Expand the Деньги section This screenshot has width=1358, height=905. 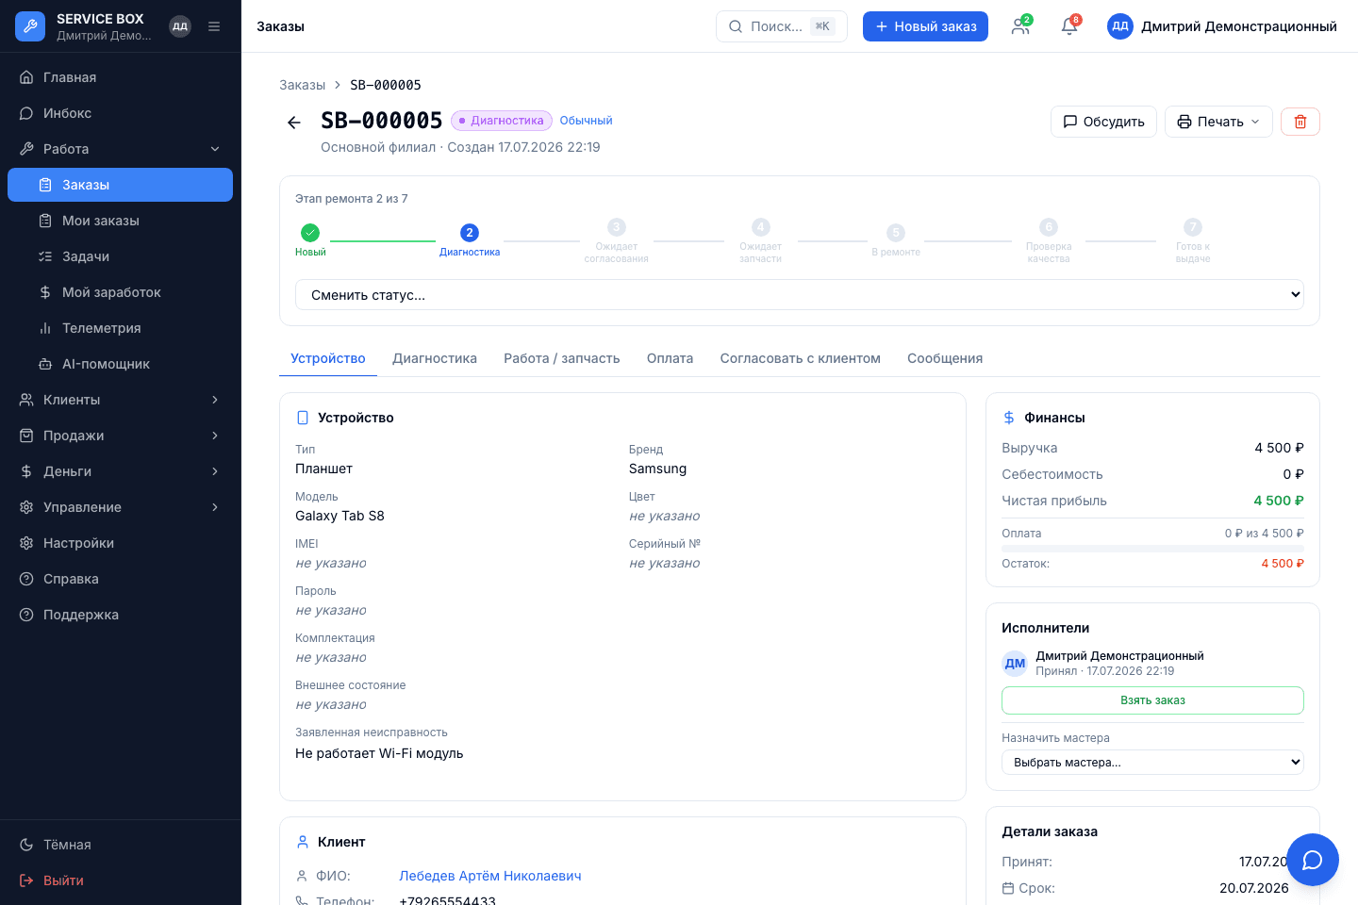coord(121,471)
